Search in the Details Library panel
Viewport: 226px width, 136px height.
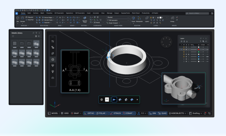point(34,33)
